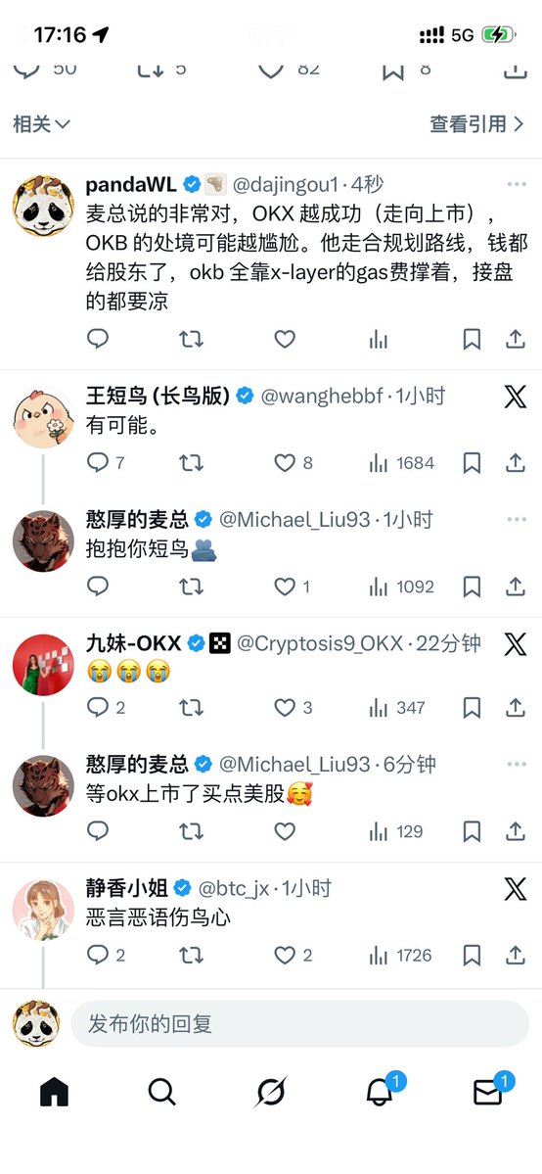The width and height of the screenshot is (542, 1174).
Task: Open 静香小姐's avatar thumbnail
Action: pyautogui.click(x=43, y=910)
